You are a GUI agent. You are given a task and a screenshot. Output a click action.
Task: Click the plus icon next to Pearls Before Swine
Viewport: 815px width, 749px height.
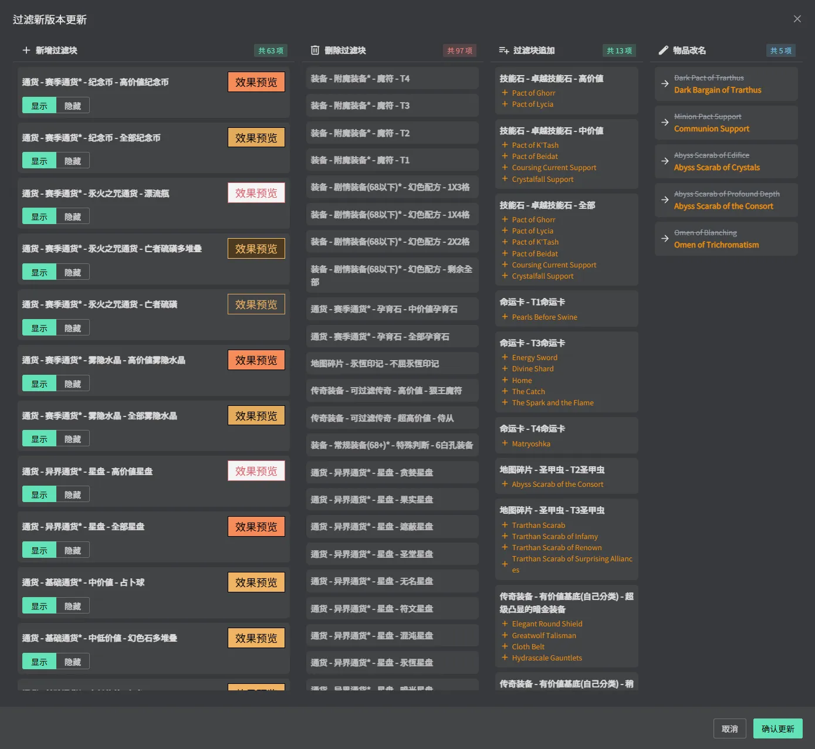505,317
